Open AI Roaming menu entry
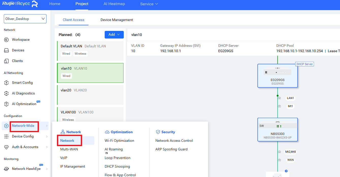 (x=114, y=149)
